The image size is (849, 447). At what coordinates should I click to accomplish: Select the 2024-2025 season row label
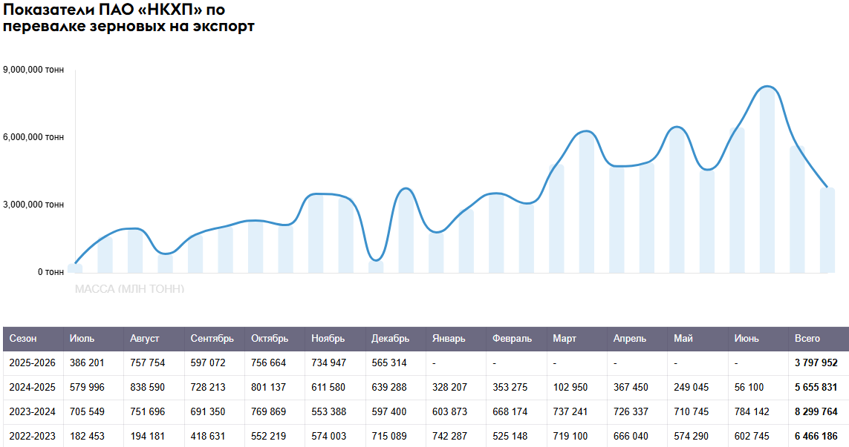(x=32, y=387)
